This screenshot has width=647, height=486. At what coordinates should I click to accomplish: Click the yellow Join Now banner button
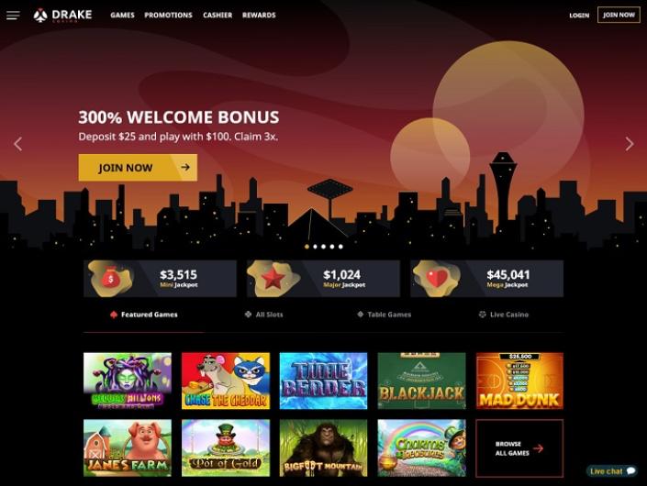coord(138,168)
